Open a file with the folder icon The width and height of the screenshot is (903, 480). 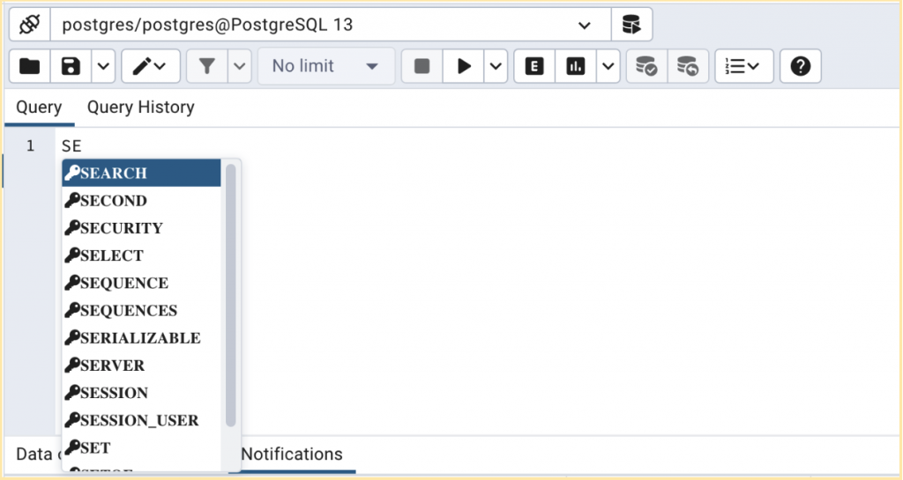29,66
